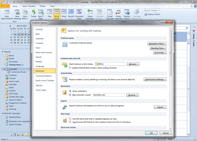Browse for reminder sound file
The height and width of the screenshot is (141, 197).
[133, 95]
